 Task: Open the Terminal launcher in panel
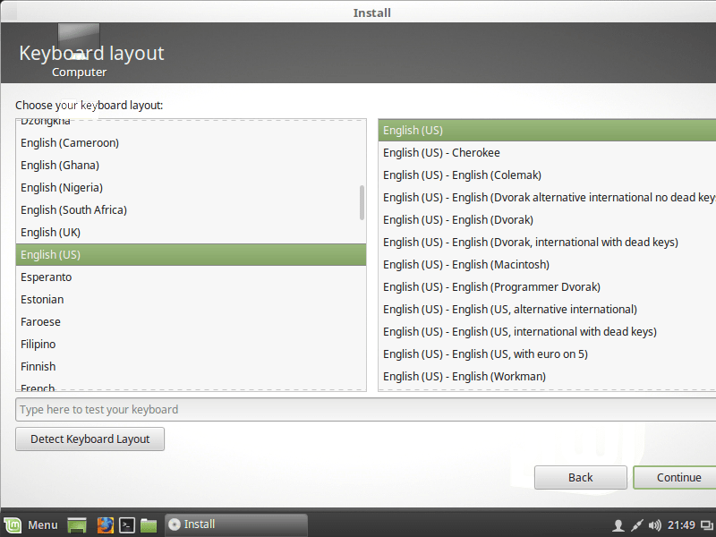coord(127,525)
